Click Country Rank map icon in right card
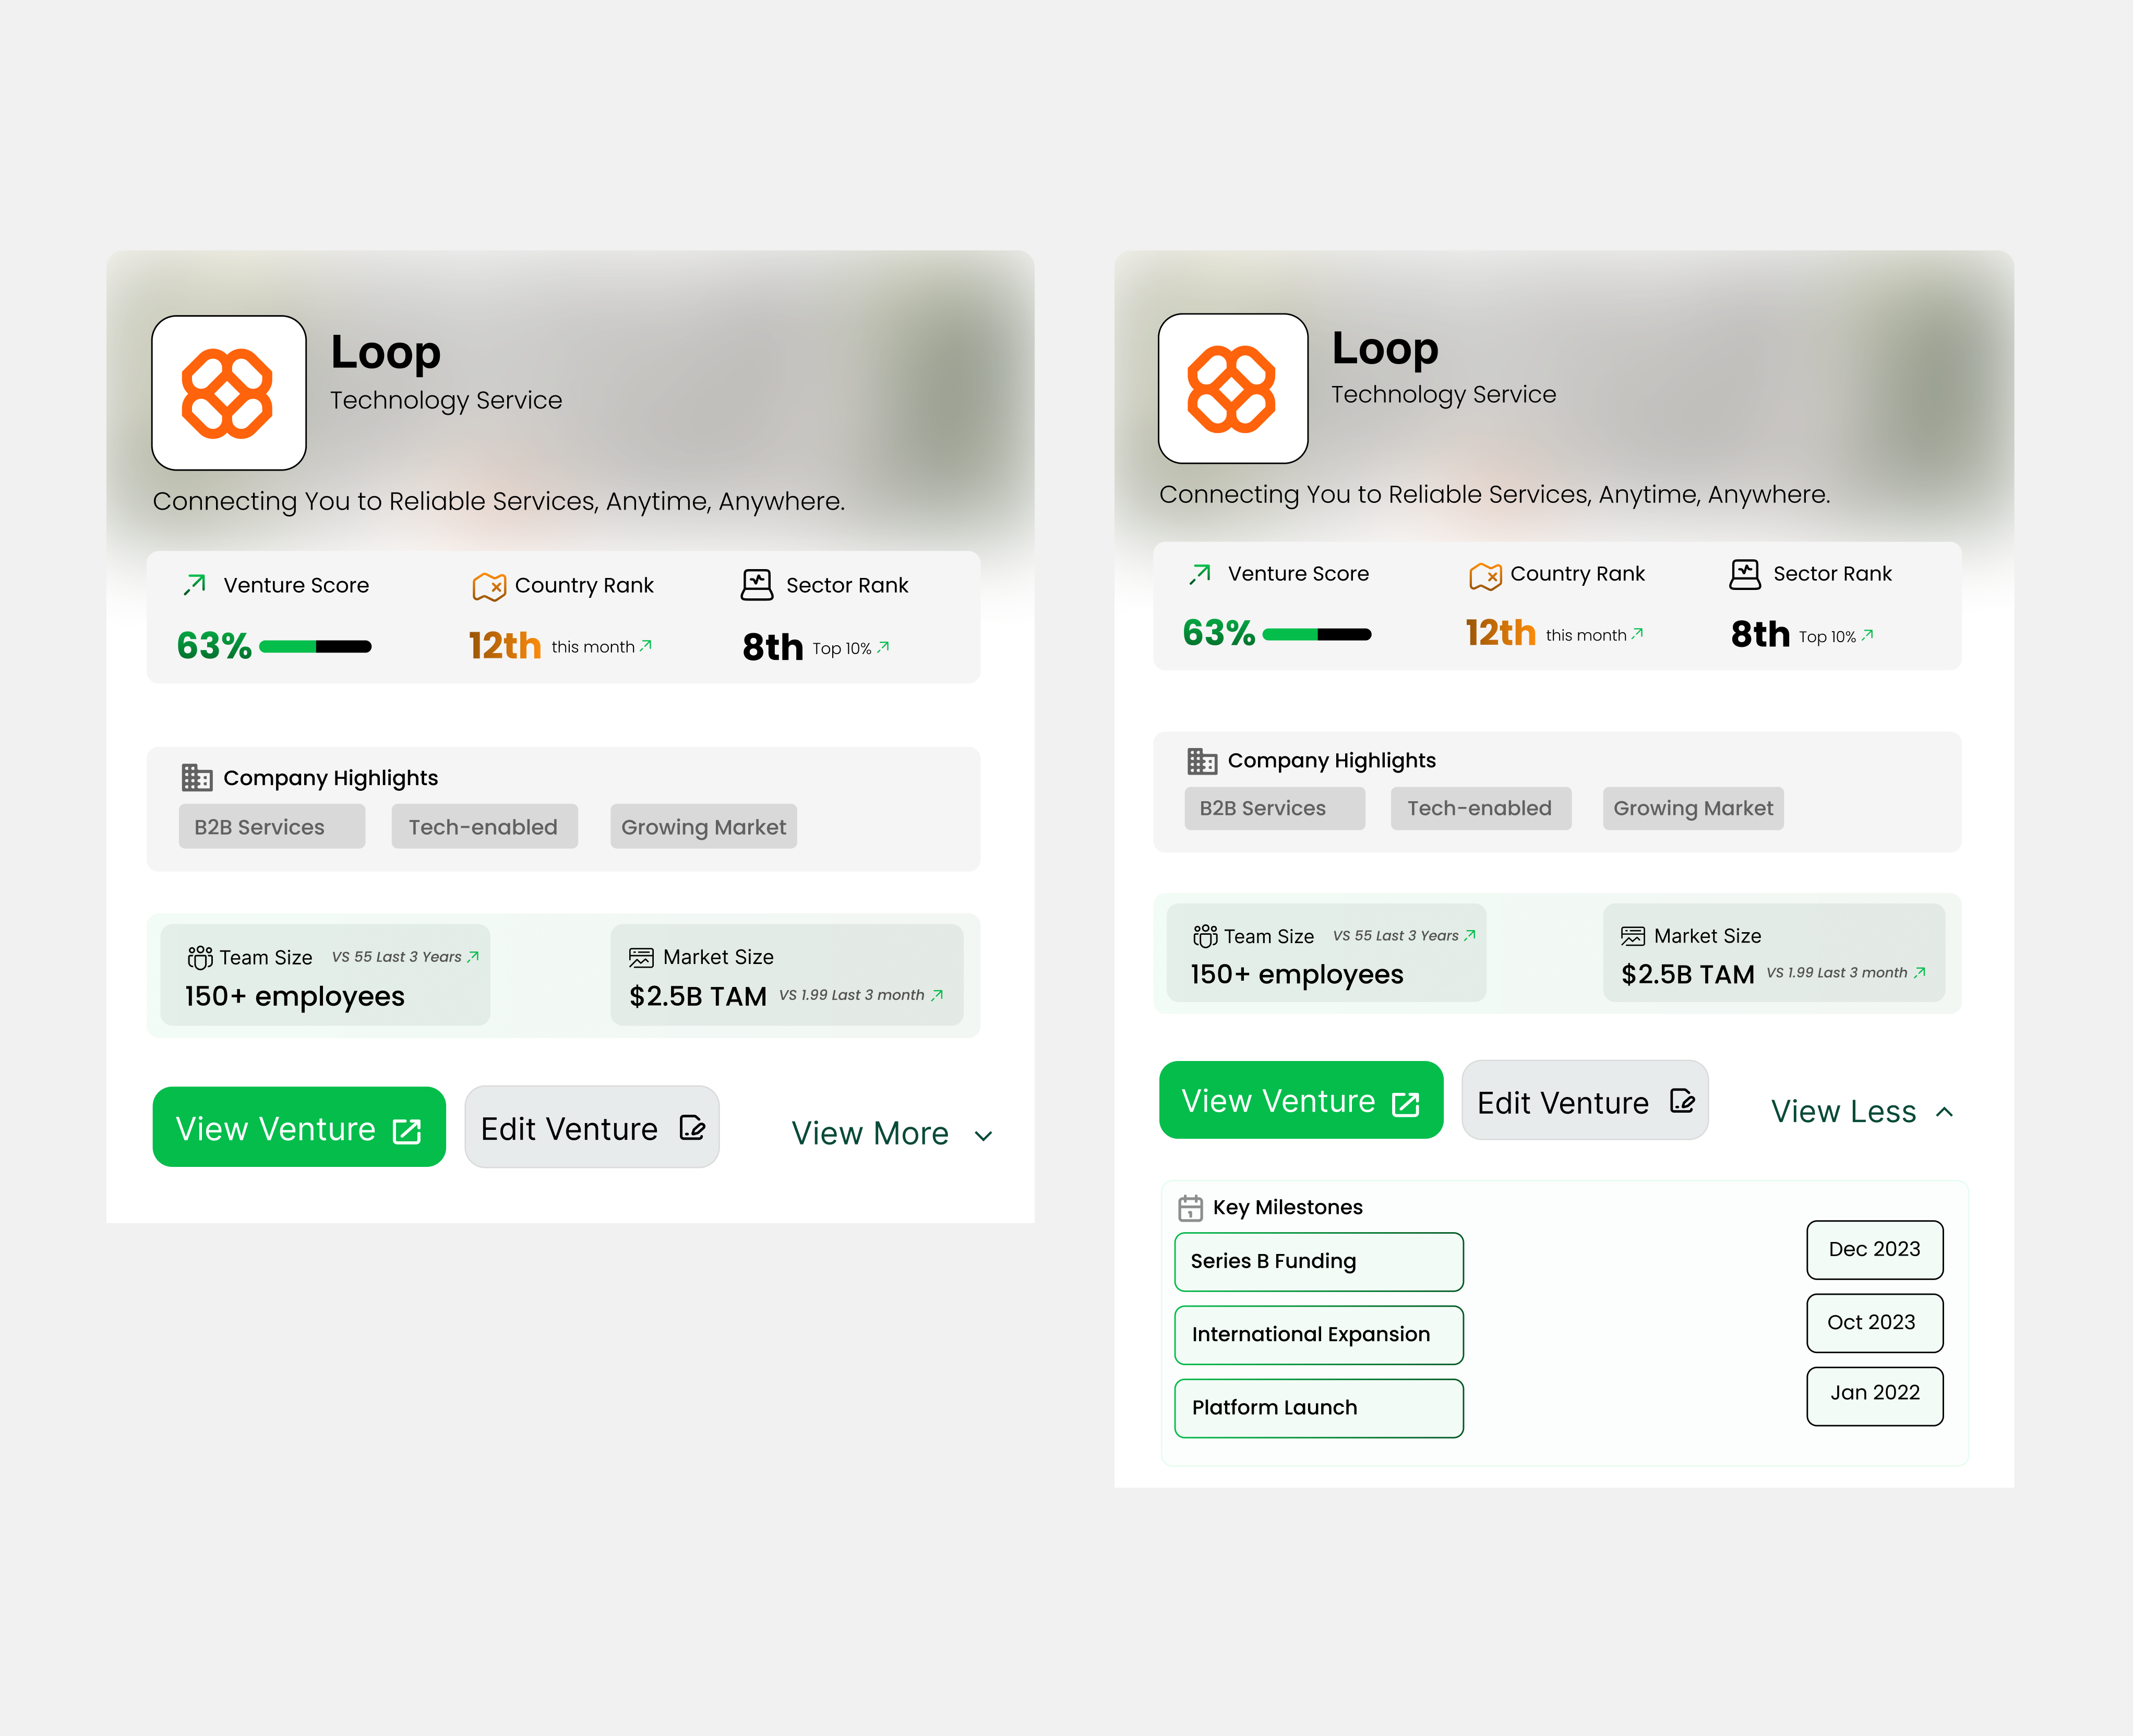Screen dimensions: 2133x1736 point(1485,575)
